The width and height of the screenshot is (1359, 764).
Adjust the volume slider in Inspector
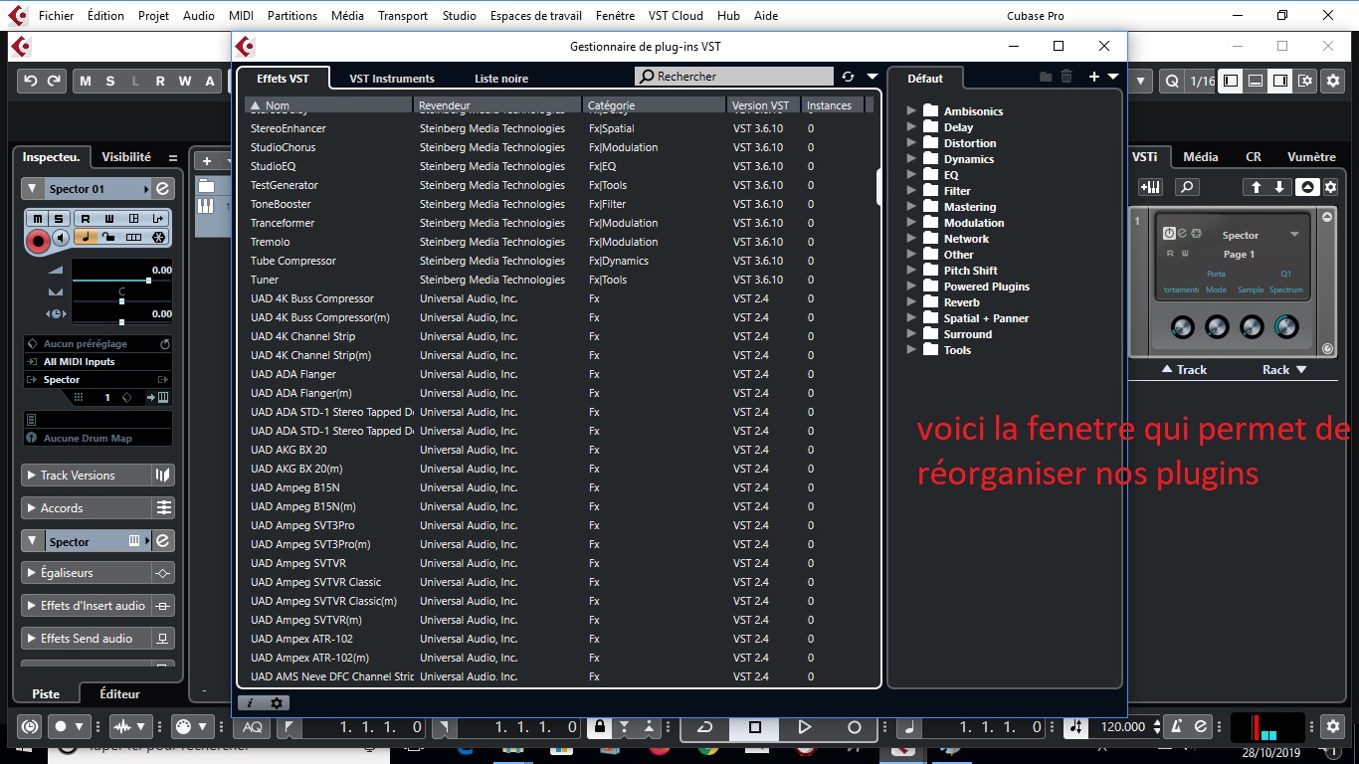pyautogui.click(x=121, y=281)
